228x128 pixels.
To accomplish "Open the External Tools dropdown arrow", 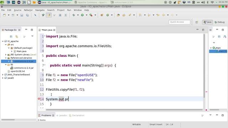I will click(95, 15).
